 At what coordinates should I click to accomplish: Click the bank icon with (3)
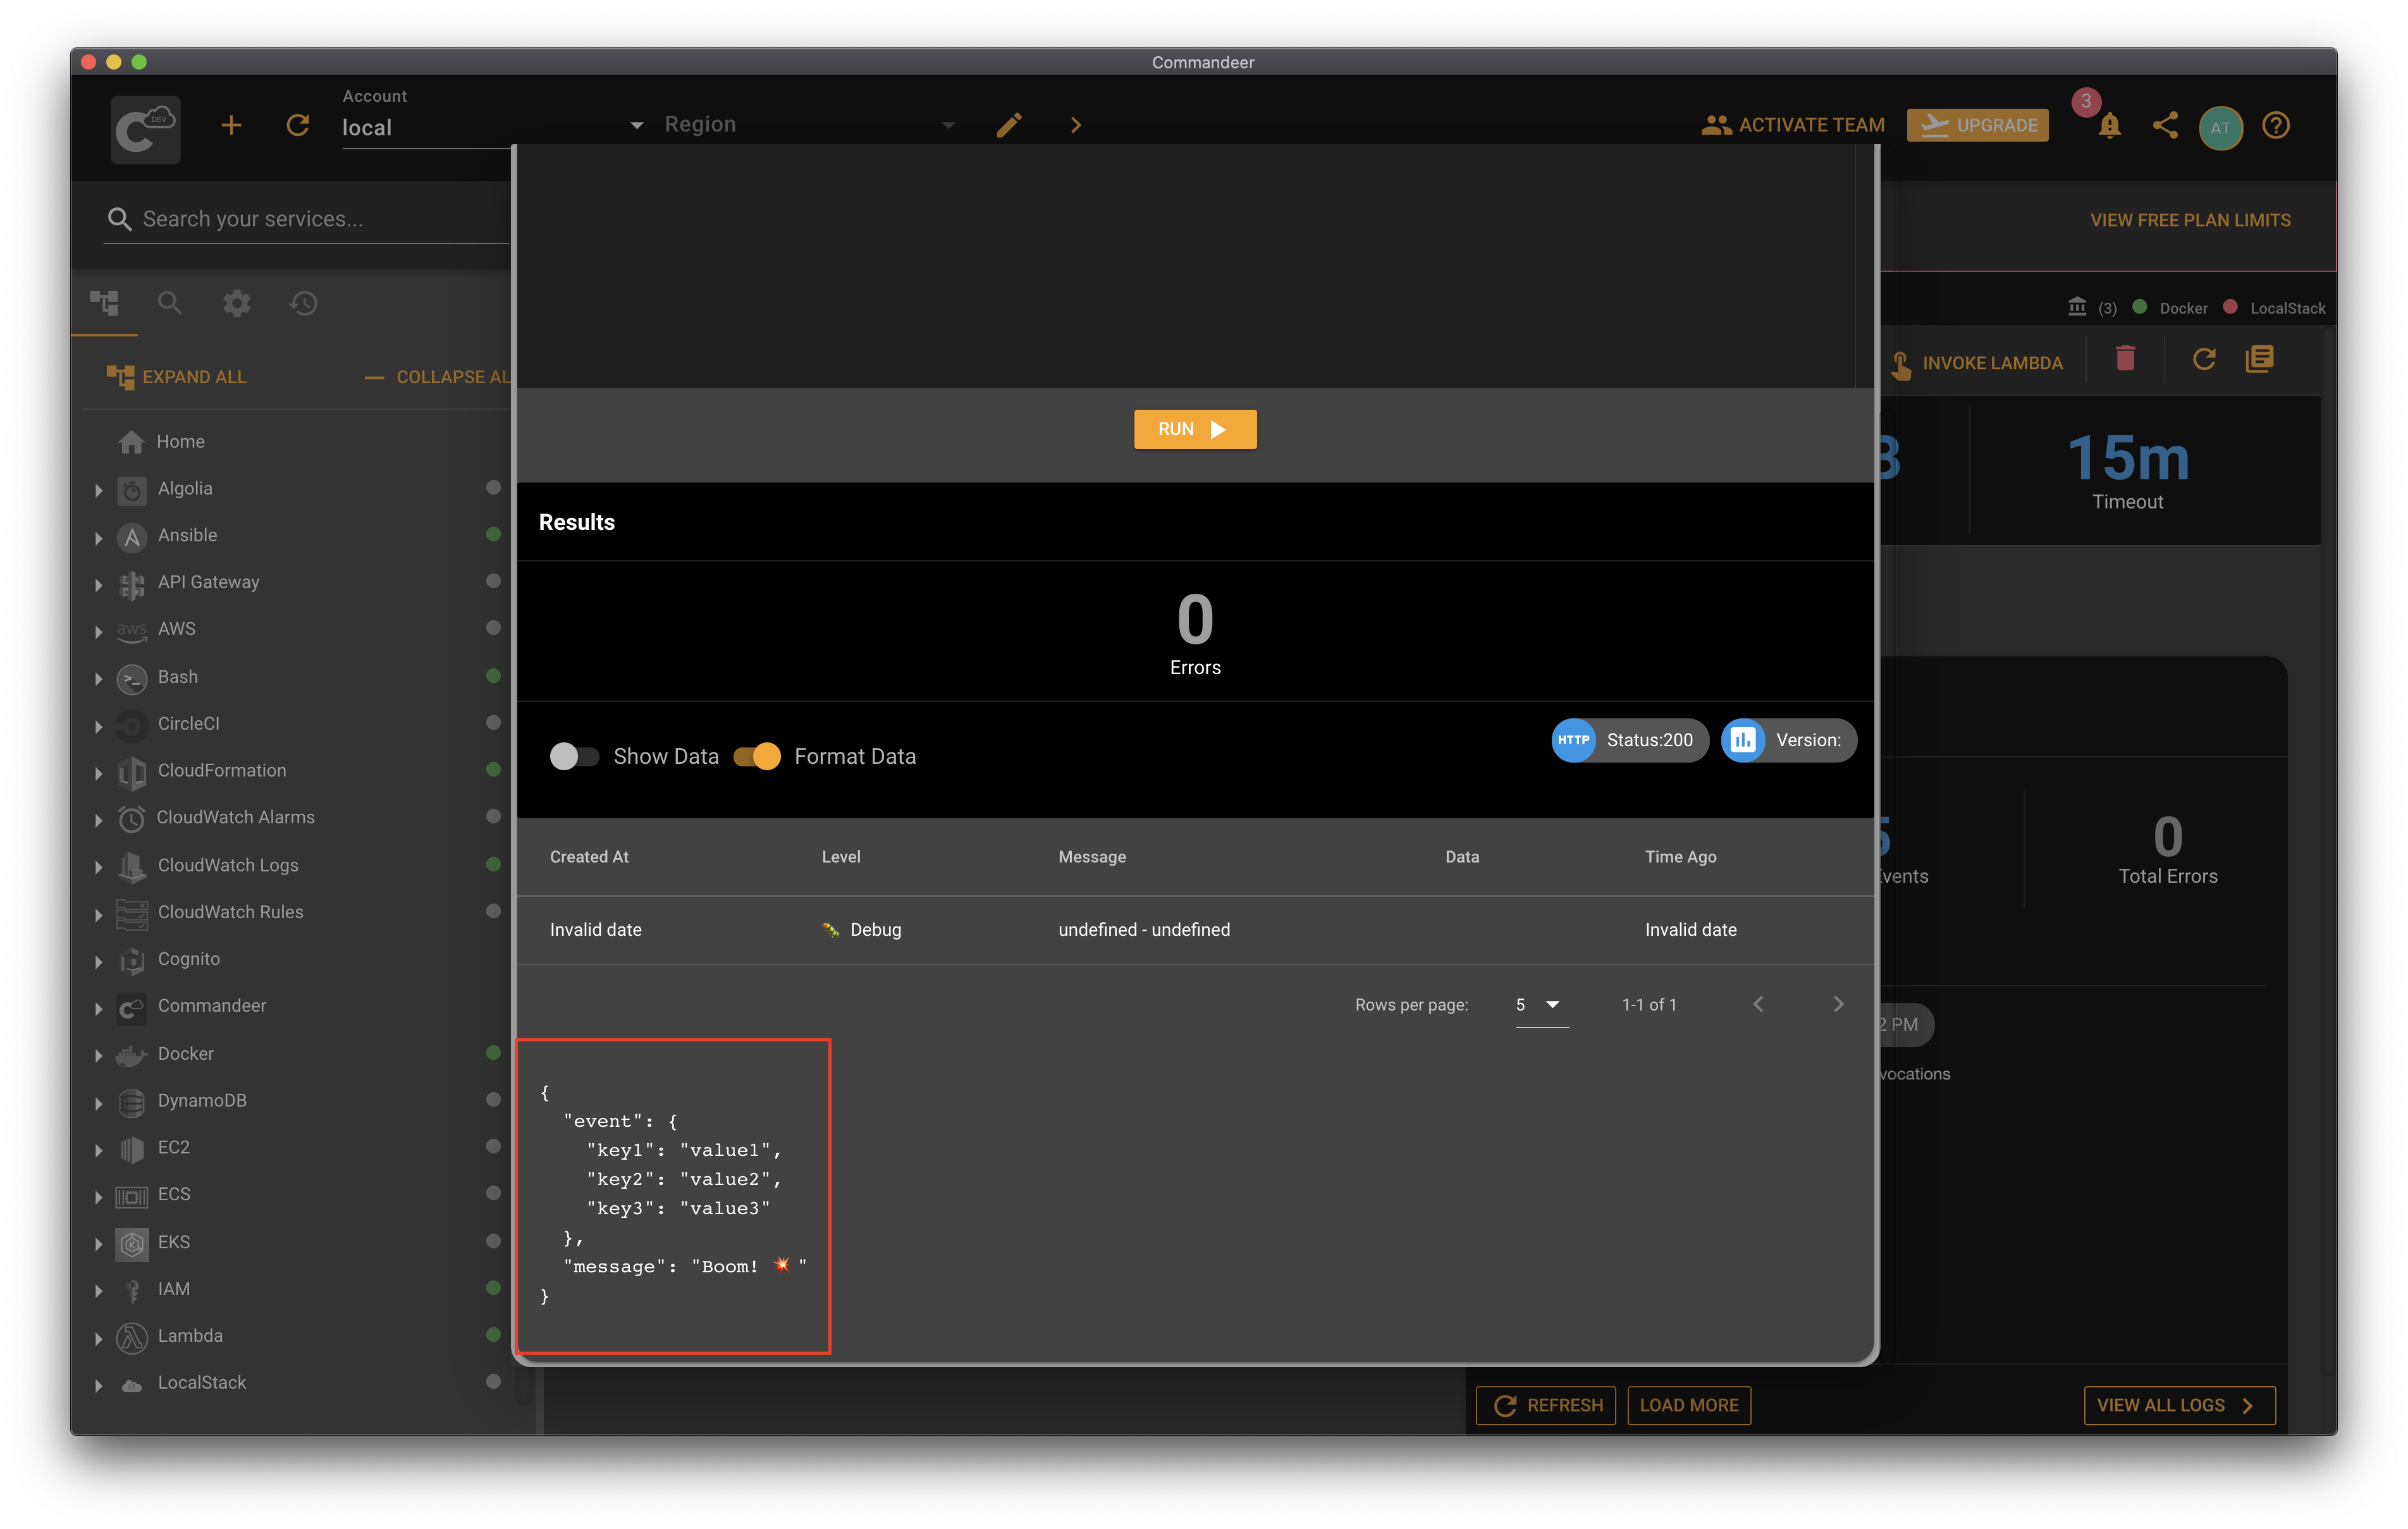pyautogui.click(x=2077, y=307)
